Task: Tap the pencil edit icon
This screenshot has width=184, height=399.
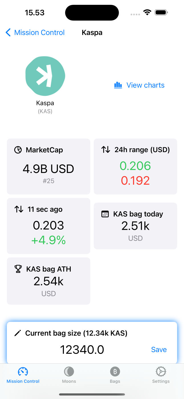Action: [18, 333]
